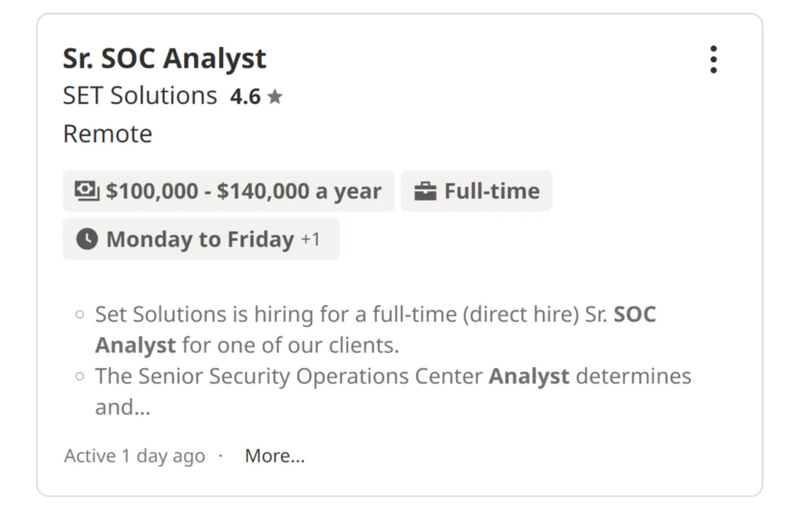Visit the SET Solutions company name
The height and width of the screenshot is (508, 791).
140,96
